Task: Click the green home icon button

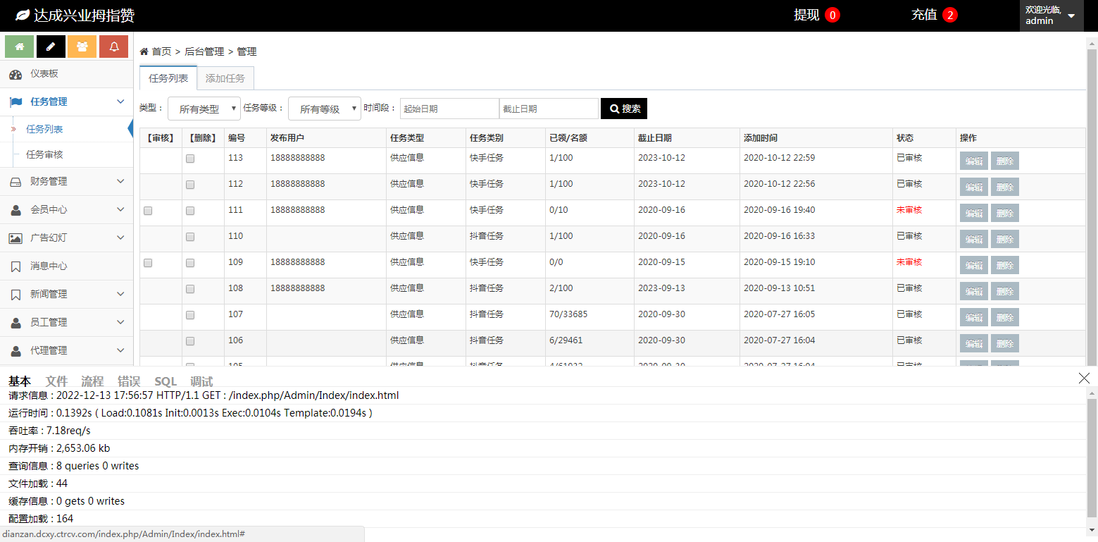Action: click(x=20, y=47)
